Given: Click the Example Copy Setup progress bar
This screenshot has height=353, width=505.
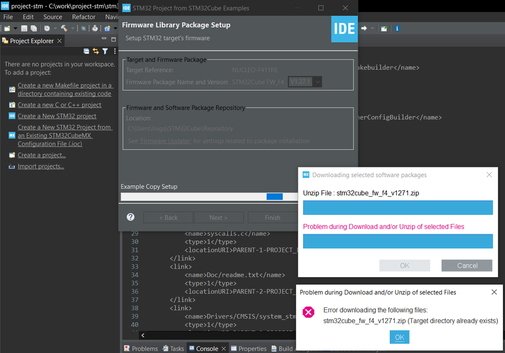Looking at the screenshot, I should 209,196.
